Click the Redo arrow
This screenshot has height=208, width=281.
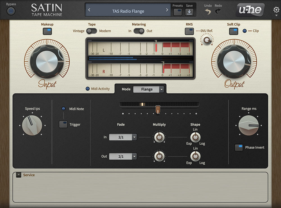point(218,12)
